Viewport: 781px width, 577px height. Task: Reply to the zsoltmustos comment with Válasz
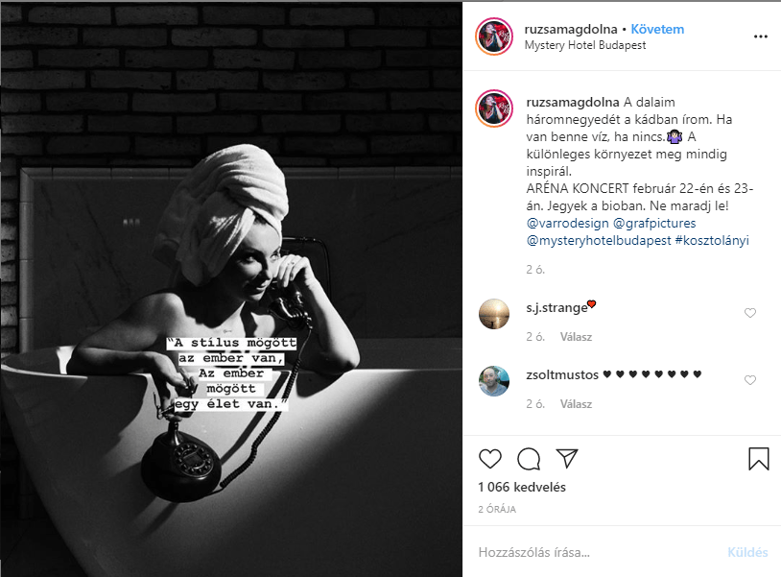[576, 404]
